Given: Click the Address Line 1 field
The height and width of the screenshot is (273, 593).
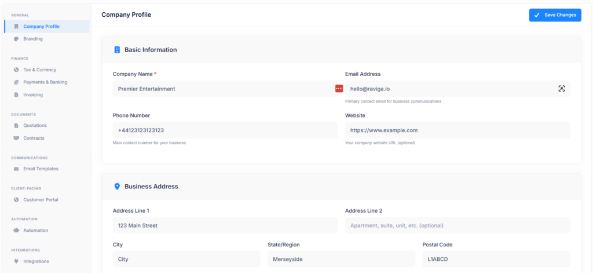Looking at the screenshot, I should [x=225, y=225].
